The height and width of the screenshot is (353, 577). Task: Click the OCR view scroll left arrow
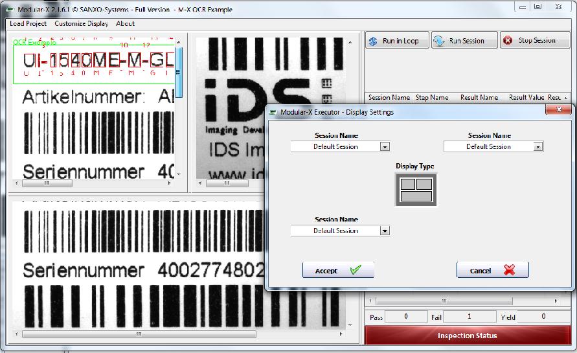16,183
